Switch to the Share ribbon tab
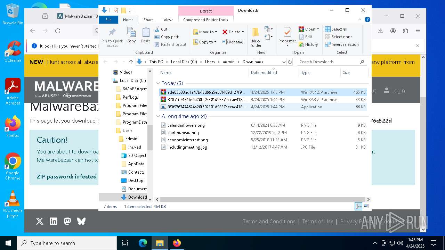This screenshot has height=250, width=445. 148,20
